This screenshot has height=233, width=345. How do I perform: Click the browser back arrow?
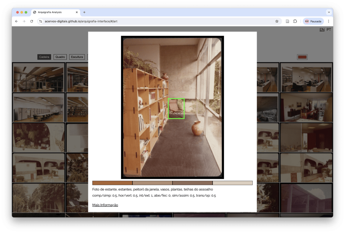click(17, 21)
